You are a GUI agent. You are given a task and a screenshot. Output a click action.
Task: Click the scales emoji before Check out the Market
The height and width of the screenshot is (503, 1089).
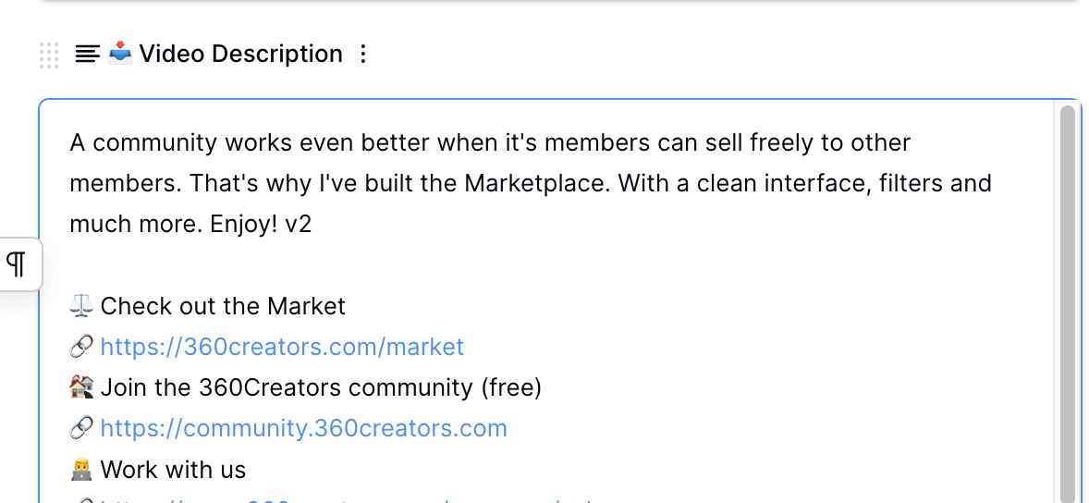point(81,306)
